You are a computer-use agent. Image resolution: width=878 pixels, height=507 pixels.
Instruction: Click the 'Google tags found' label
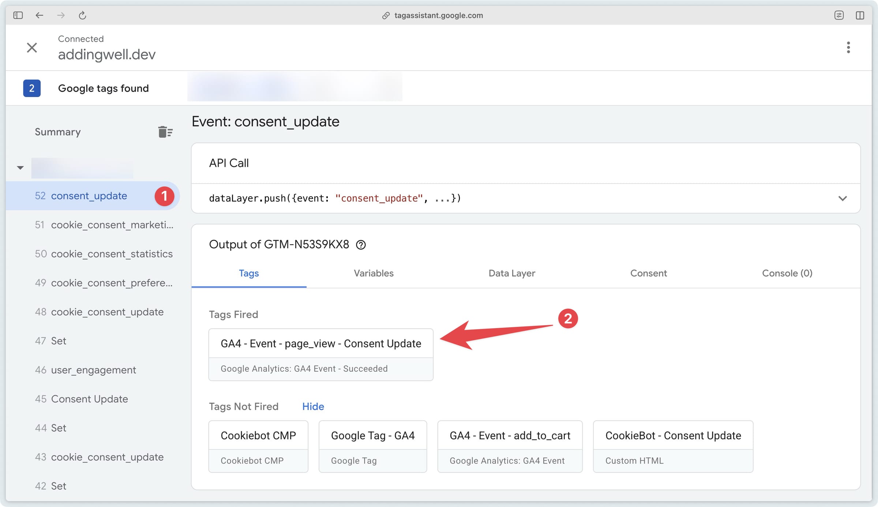click(x=104, y=88)
